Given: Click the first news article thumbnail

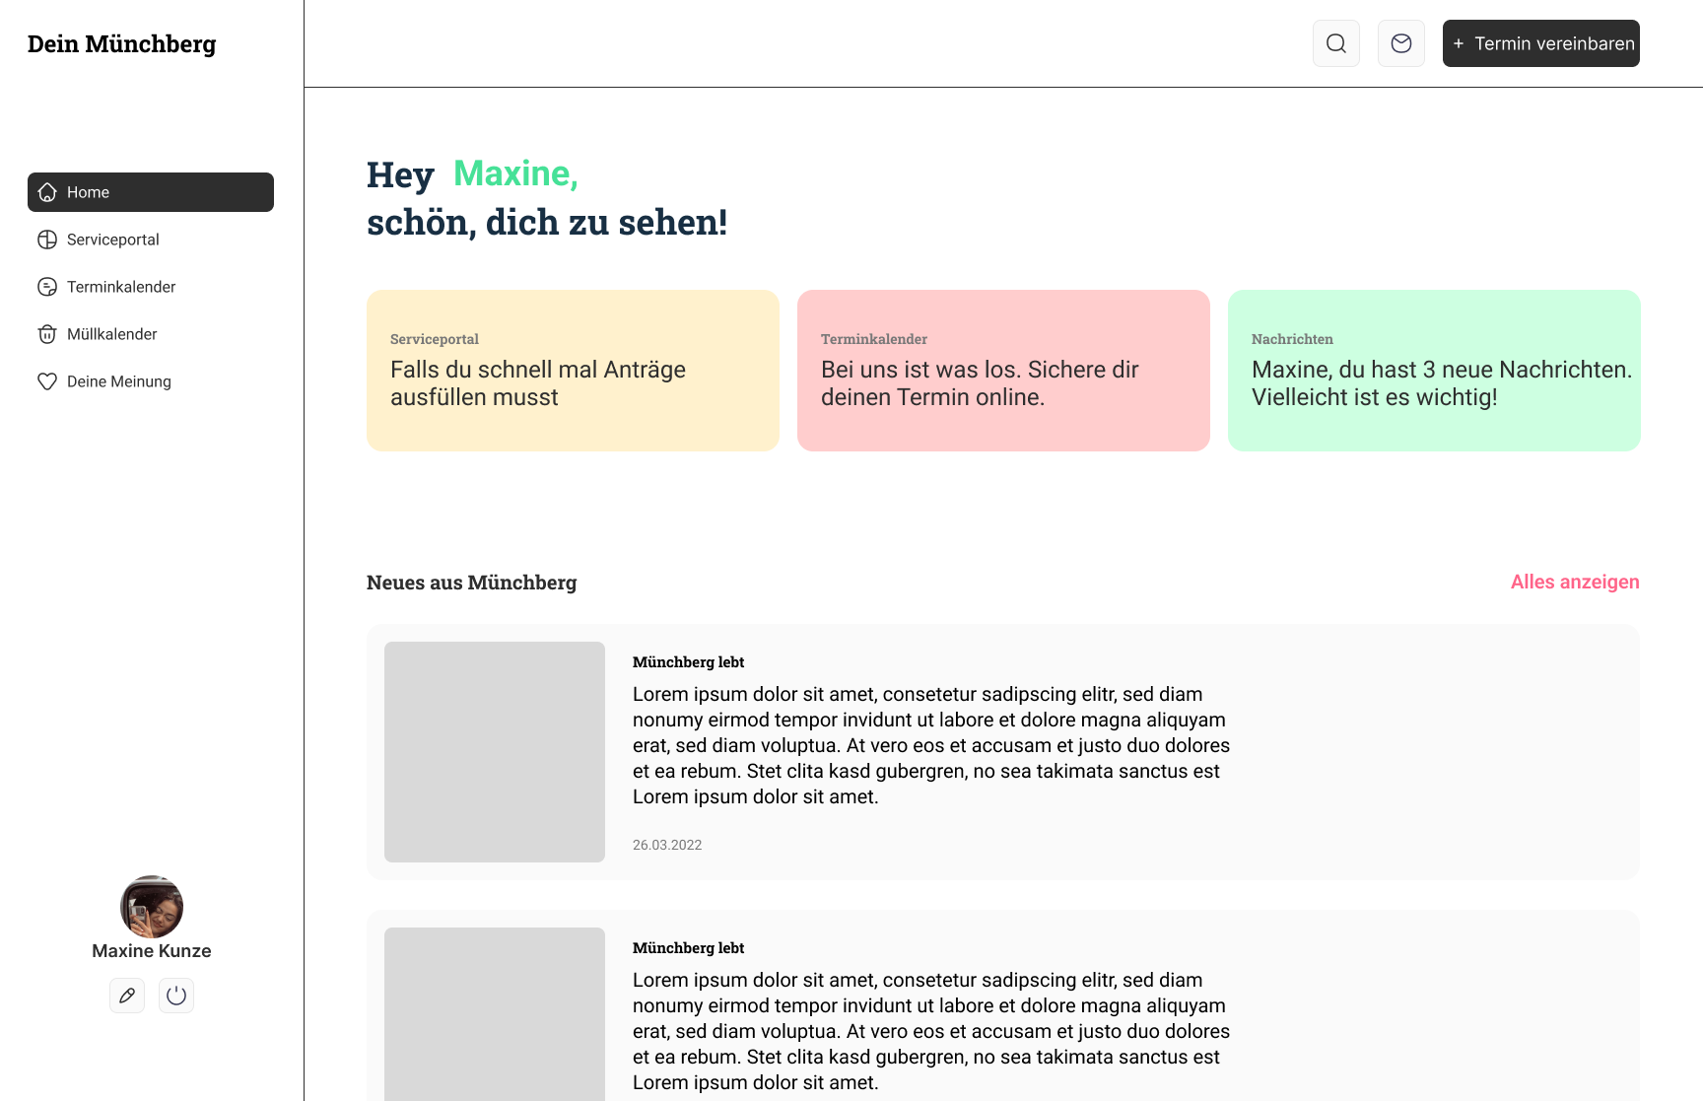Looking at the screenshot, I should point(495,752).
